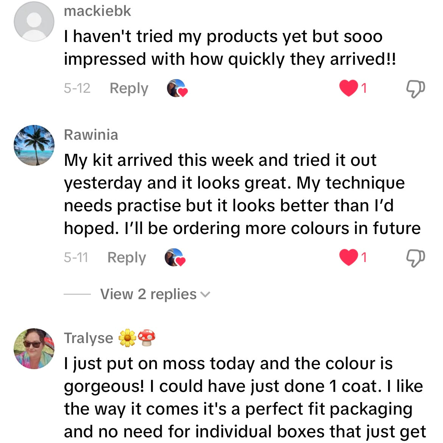Viewport: 443px width, 443px height.
Task: Reply to mackiebk's comment
Action: pyautogui.click(x=129, y=88)
